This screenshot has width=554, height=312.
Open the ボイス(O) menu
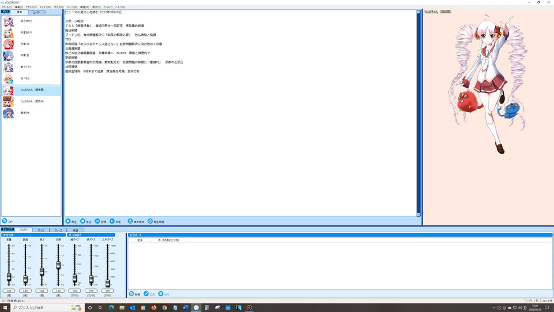(59, 7)
